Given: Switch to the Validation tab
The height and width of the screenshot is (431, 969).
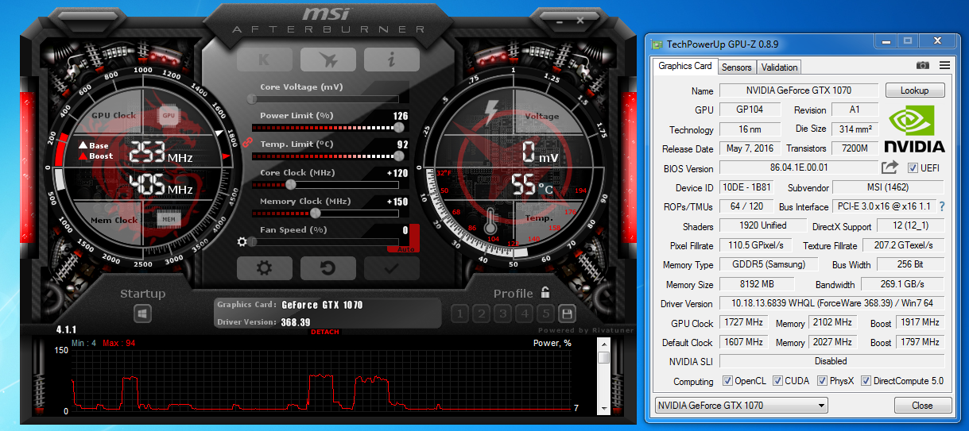Looking at the screenshot, I should [779, 67].
